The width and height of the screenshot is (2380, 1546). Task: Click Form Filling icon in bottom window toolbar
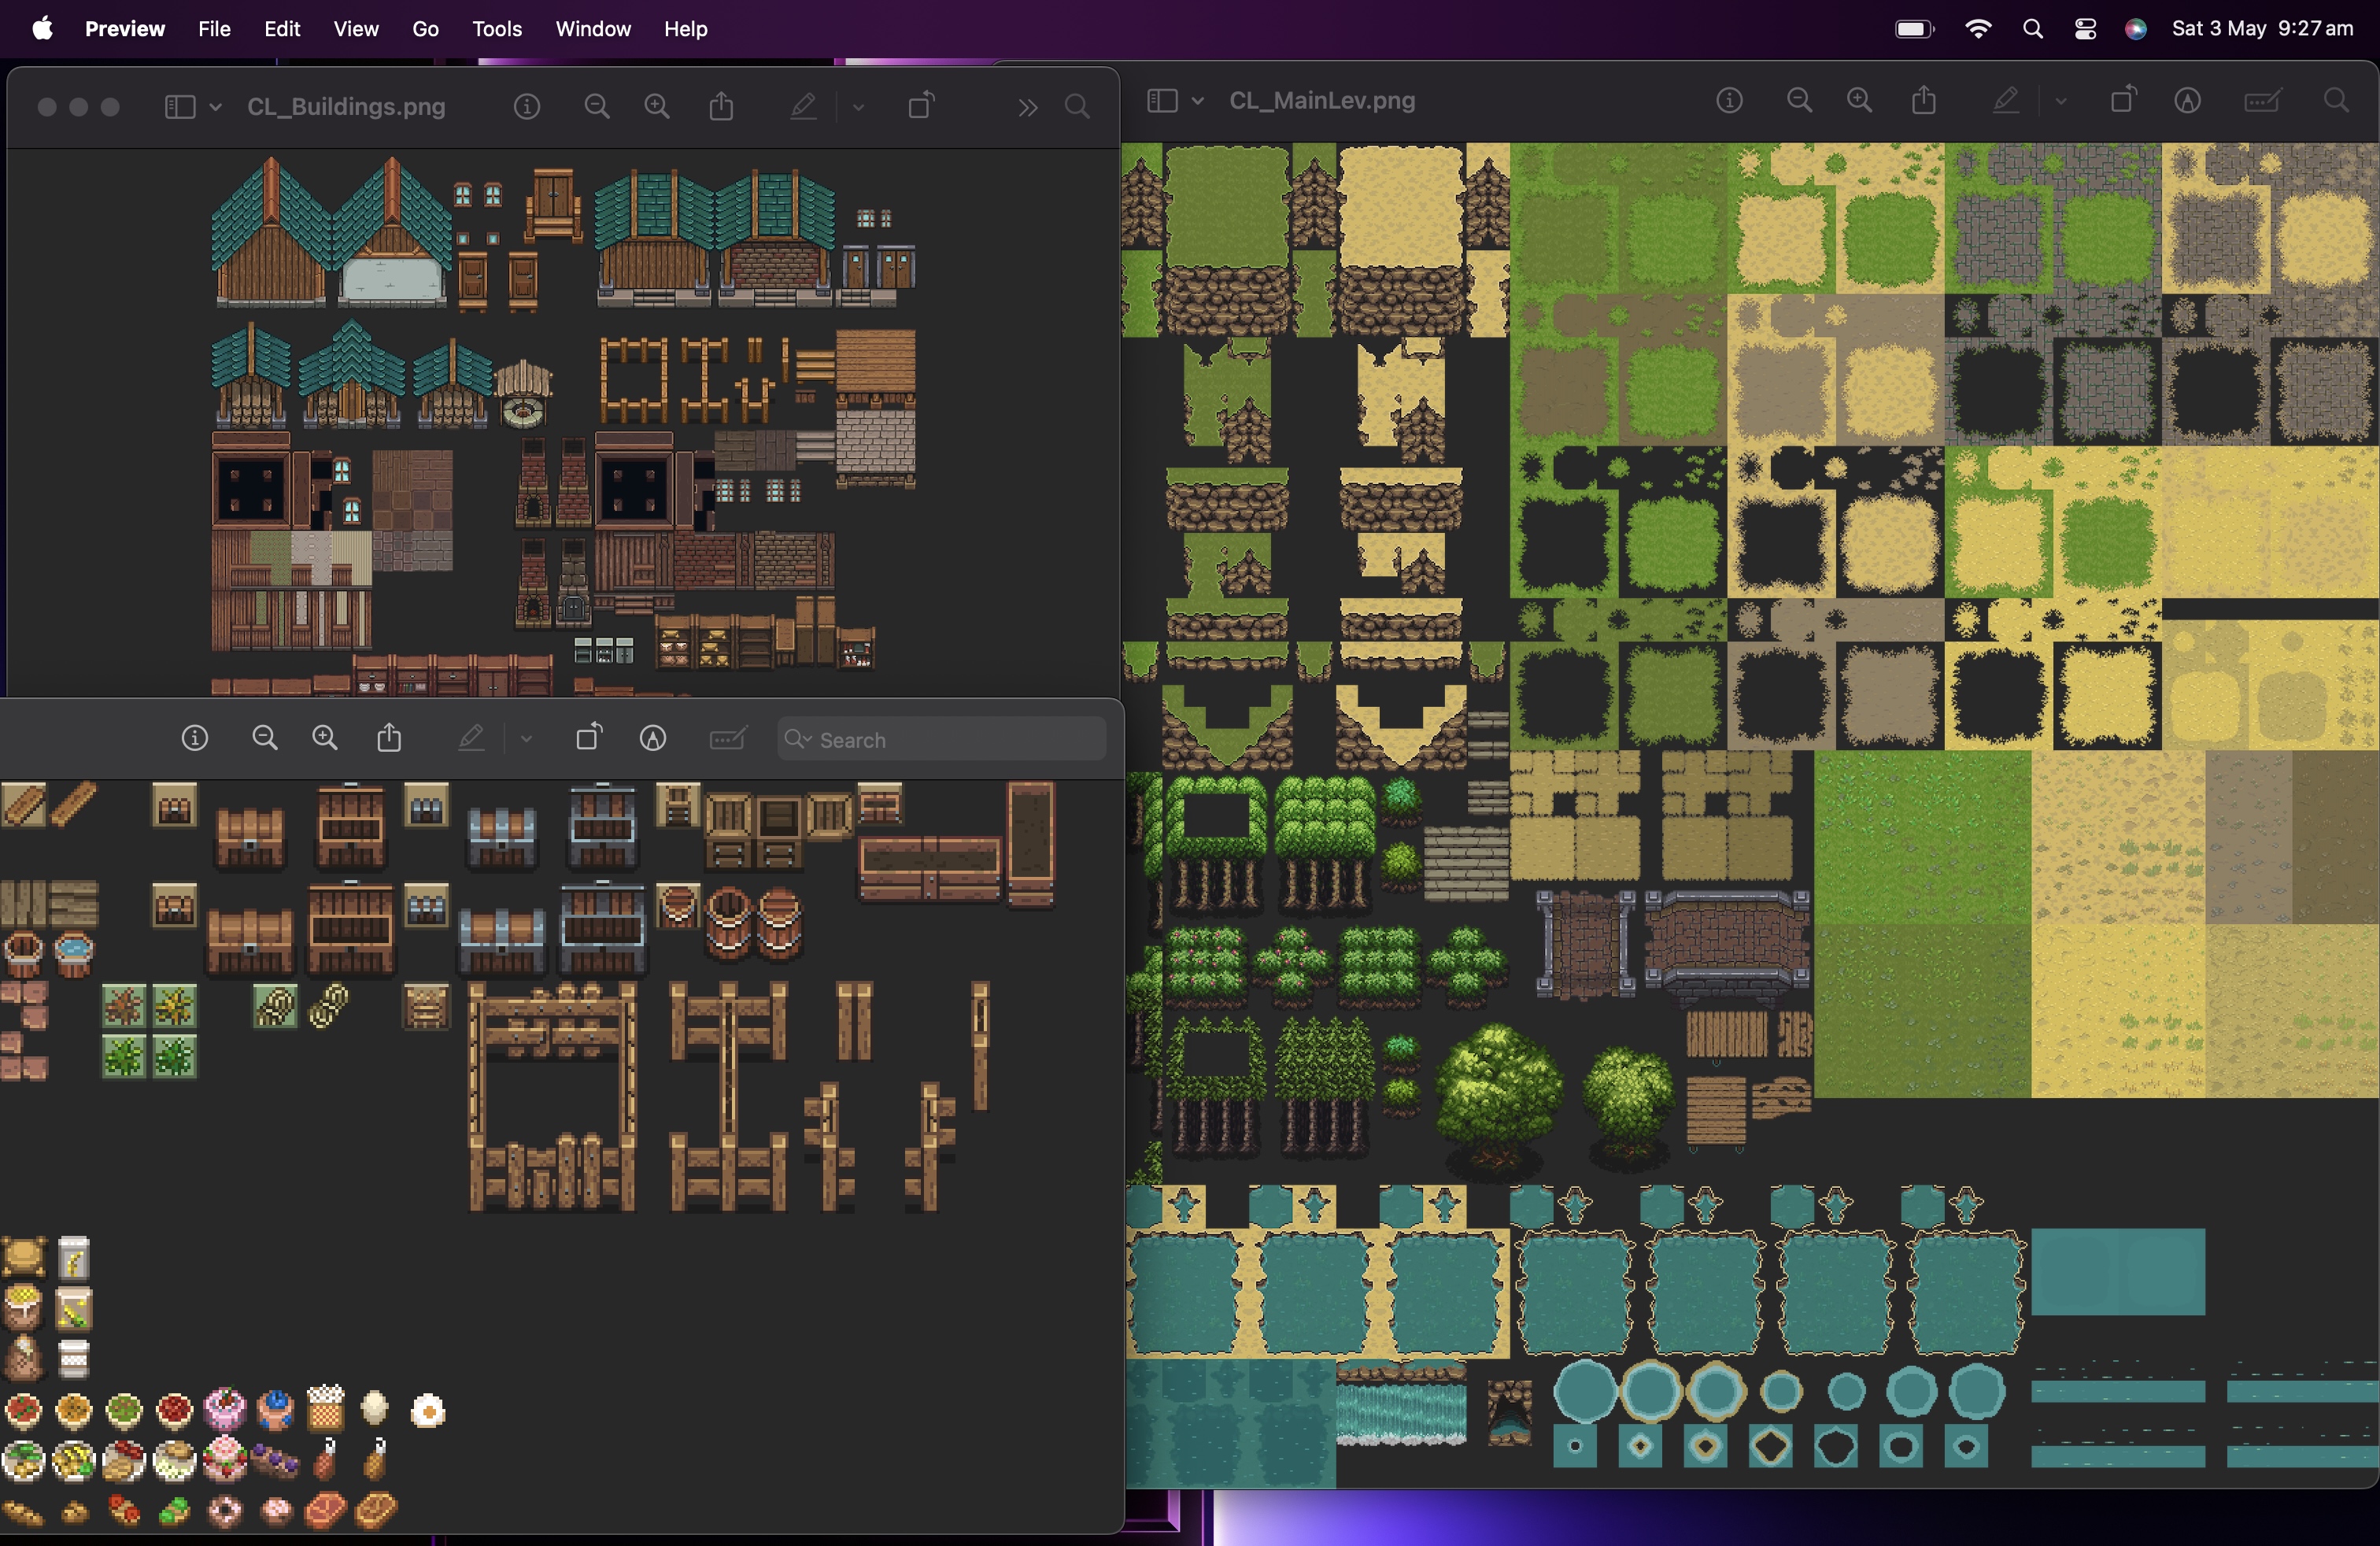(x=727, y=739)
